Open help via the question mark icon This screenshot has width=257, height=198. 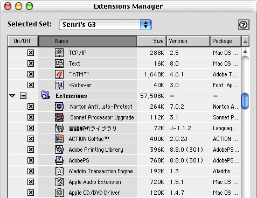(x=244, y=25)
